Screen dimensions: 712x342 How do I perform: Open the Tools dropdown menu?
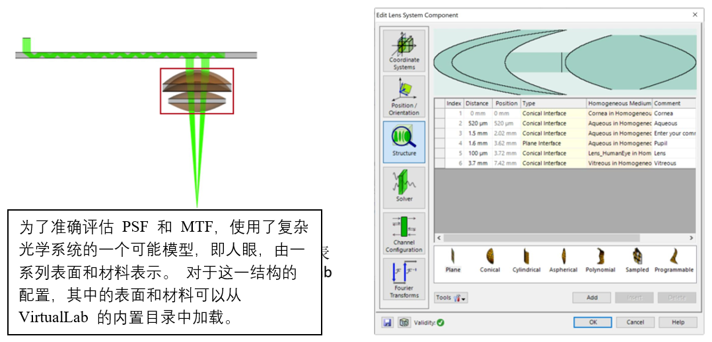coord(451,298)
